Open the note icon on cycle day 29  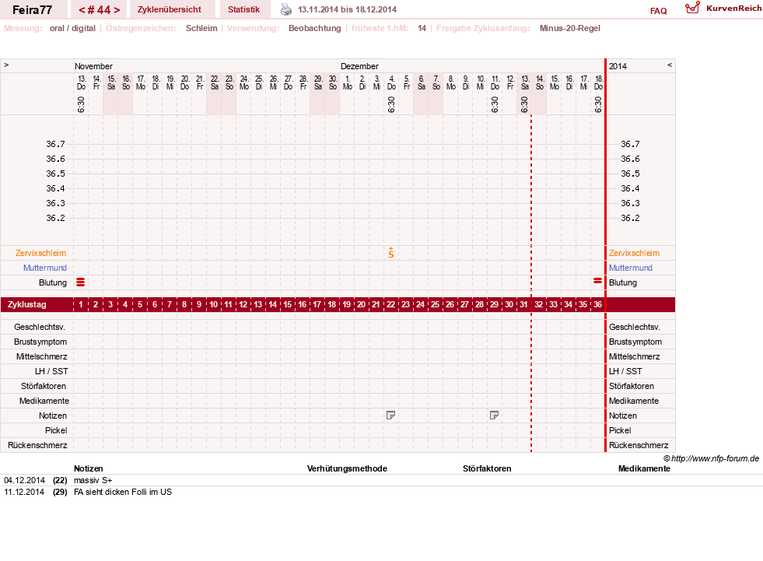494,415
